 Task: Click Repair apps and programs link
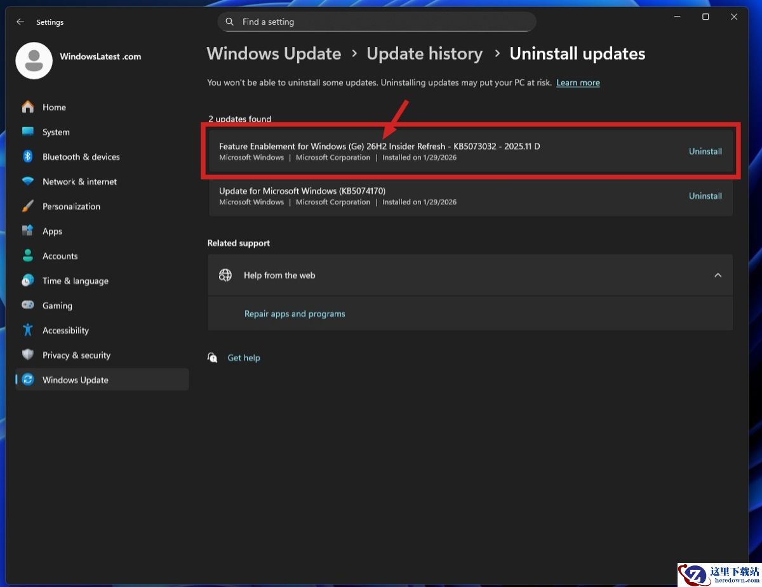point(295,314)
